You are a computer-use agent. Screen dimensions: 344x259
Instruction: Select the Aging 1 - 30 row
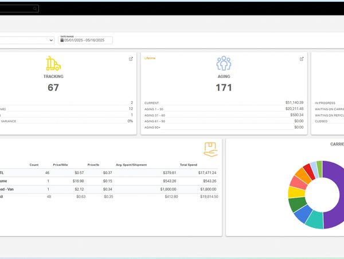(224, 109)
